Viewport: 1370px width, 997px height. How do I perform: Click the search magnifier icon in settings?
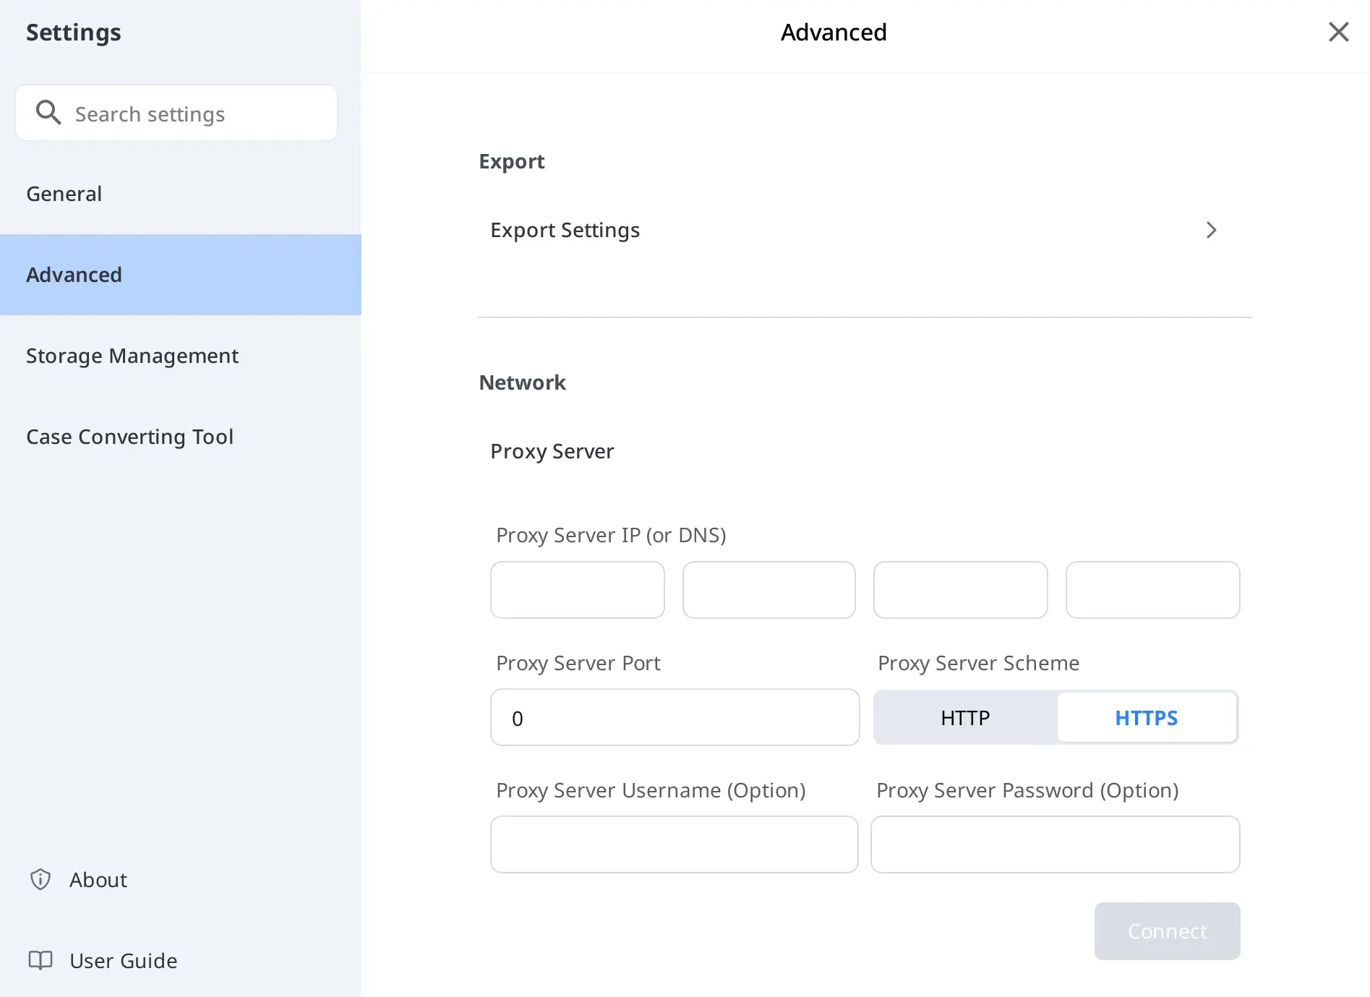(x=48, y=113)
